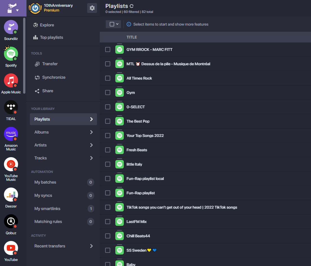The width and height of the screenshot is (311, 266).
Task: Refresh playlists using the reload icon
Action: (132, 6)
